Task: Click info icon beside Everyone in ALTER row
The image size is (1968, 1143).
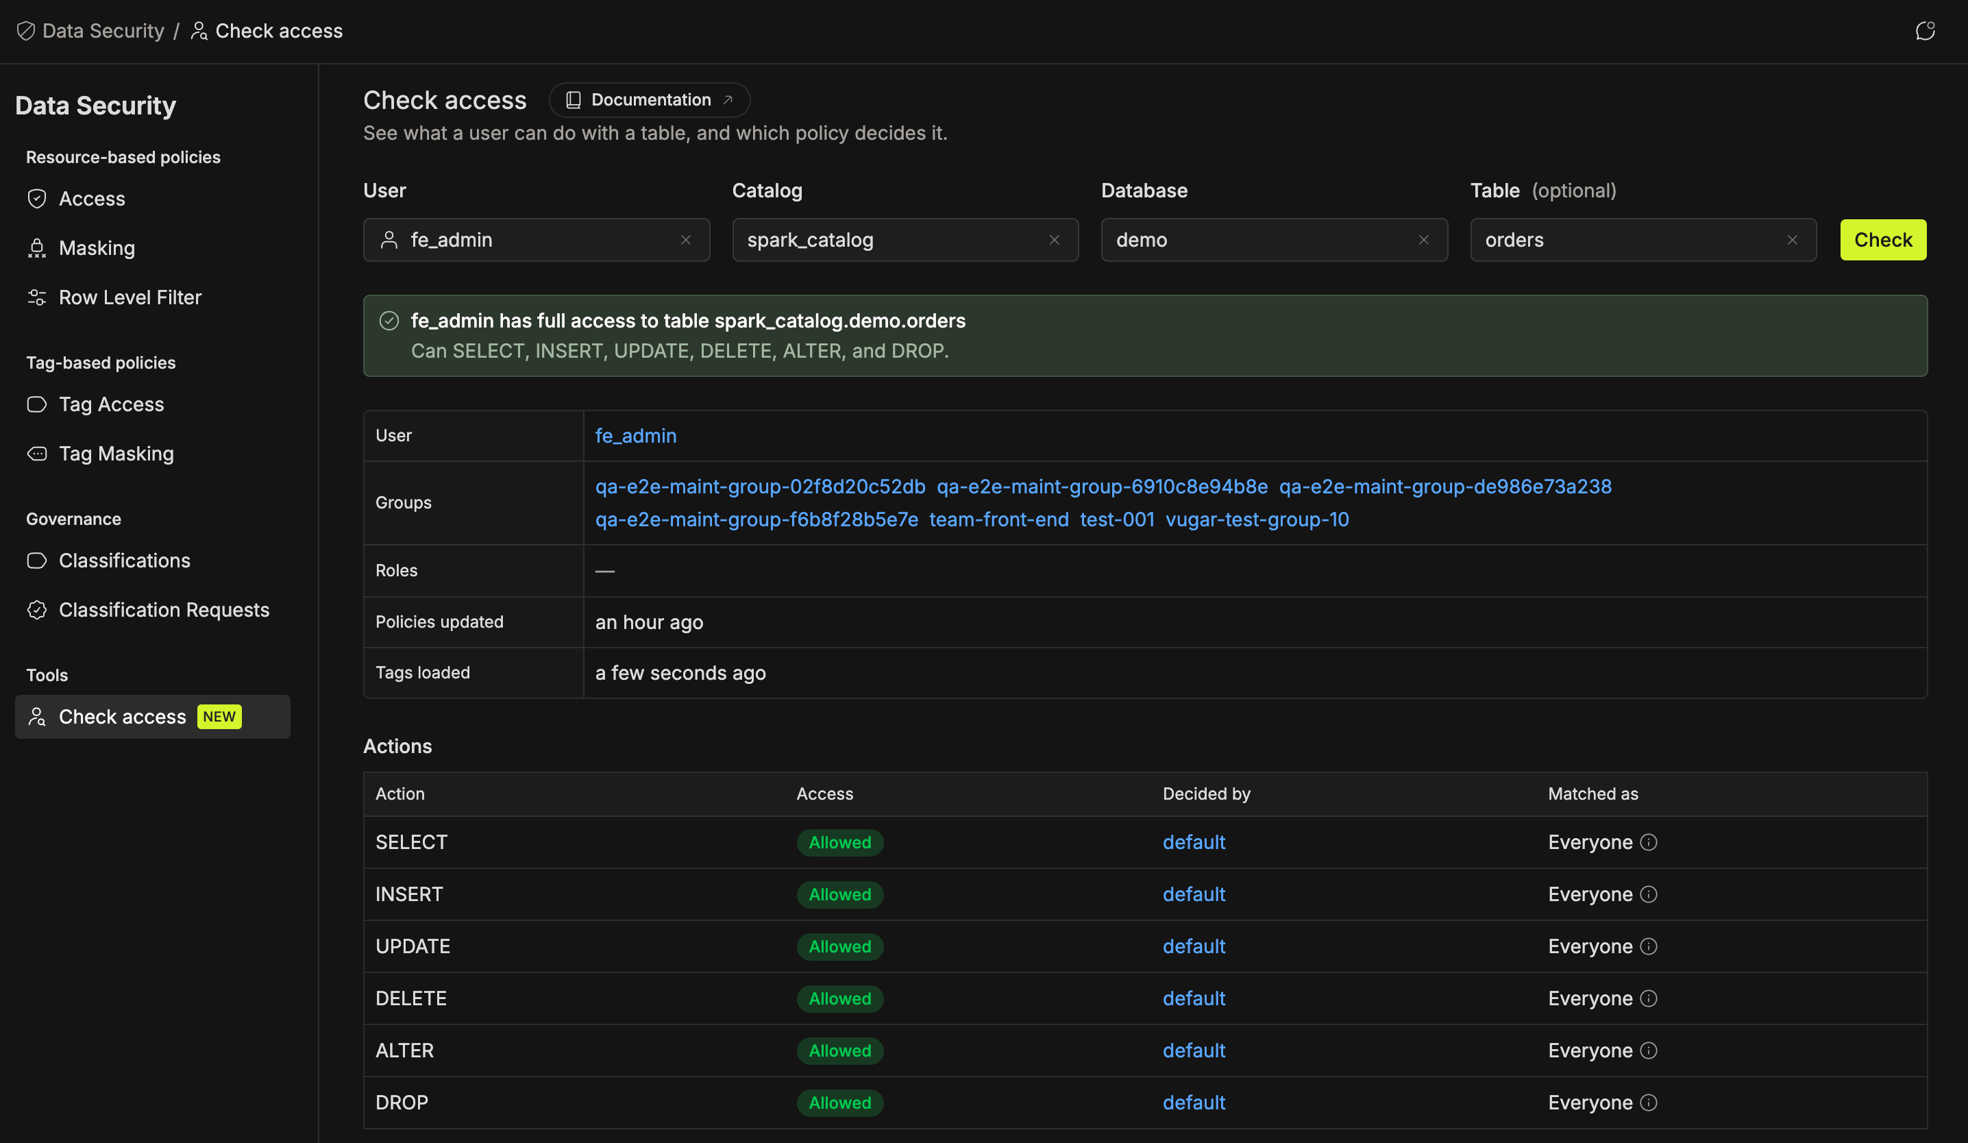Action: (x=1649, y=1051)
